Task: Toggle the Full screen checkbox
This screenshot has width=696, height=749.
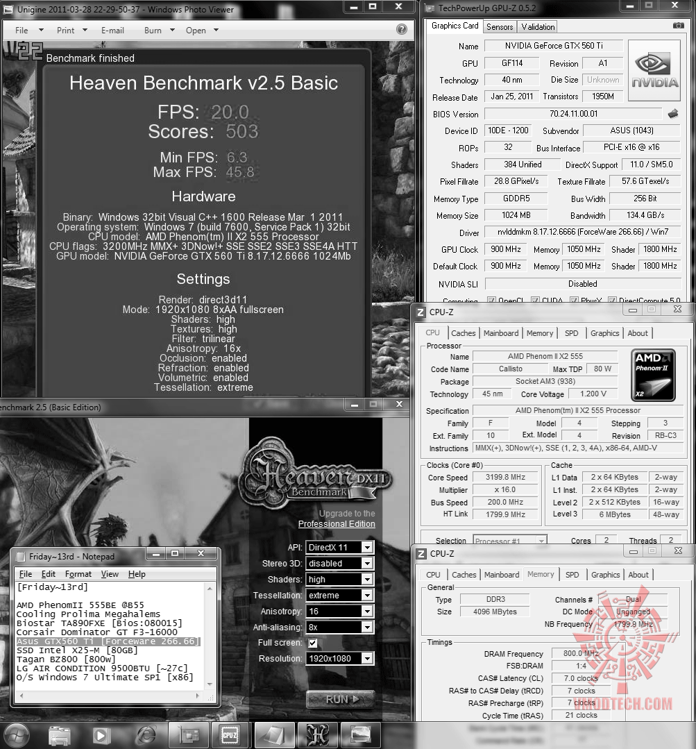Action: (x=313, y=643)
